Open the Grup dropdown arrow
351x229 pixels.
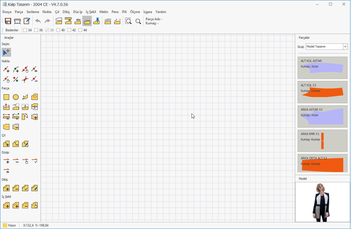(x=345, y=47)
